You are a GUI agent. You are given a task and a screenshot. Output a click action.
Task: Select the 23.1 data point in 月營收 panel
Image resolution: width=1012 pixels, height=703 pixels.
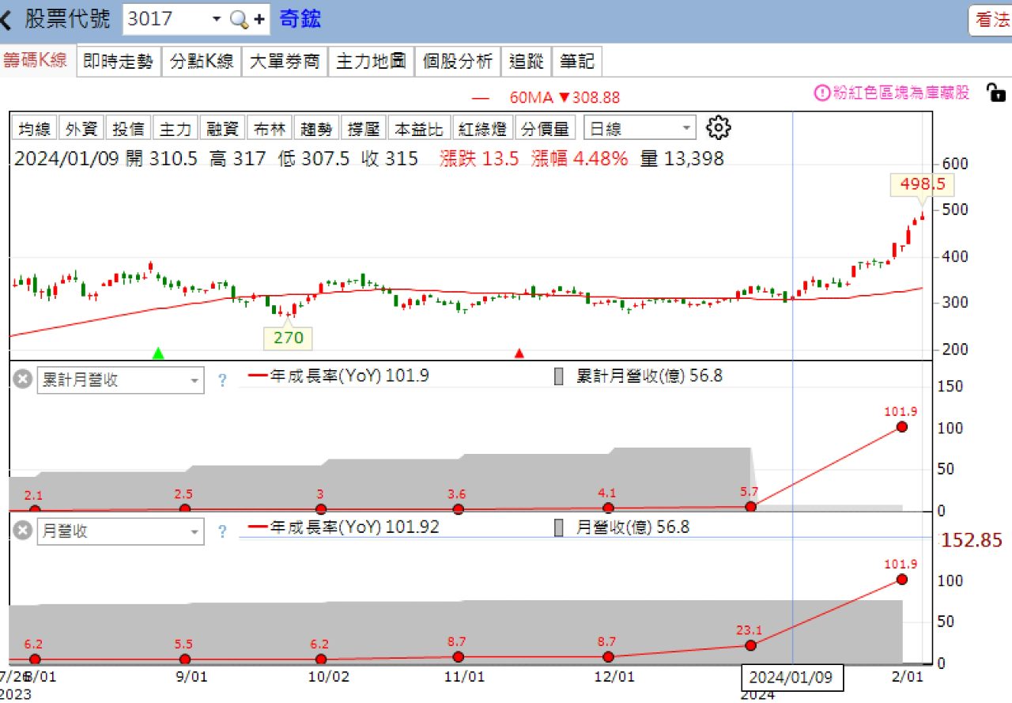click(x=750, y=645)
